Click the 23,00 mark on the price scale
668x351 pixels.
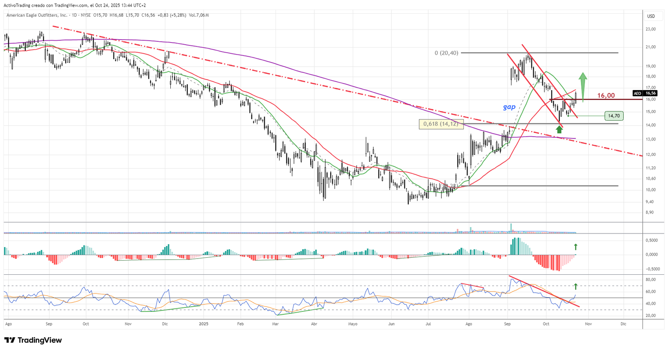pyautogui.click(x=650, y=29)
